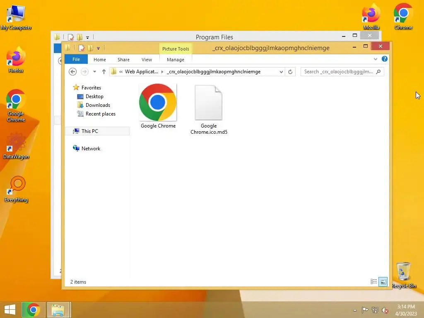
Task: Click Properties icon in Program Files window
Action: coord(71,37)
